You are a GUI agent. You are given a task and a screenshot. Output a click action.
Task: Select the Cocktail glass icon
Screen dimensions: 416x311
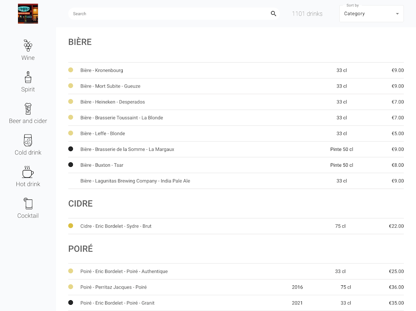click(x=28, y=204)
